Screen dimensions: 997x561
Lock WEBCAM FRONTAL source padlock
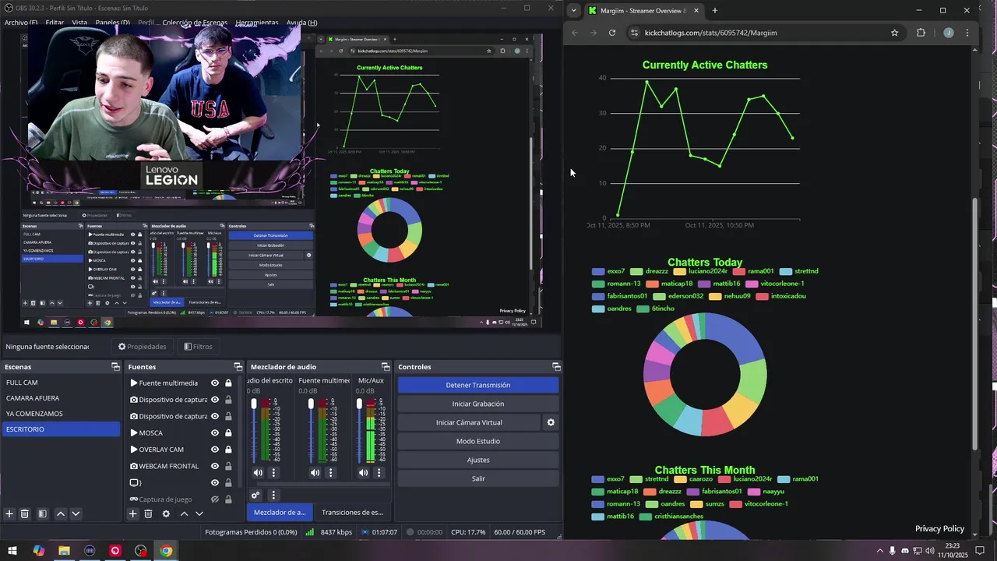point(228,466)
